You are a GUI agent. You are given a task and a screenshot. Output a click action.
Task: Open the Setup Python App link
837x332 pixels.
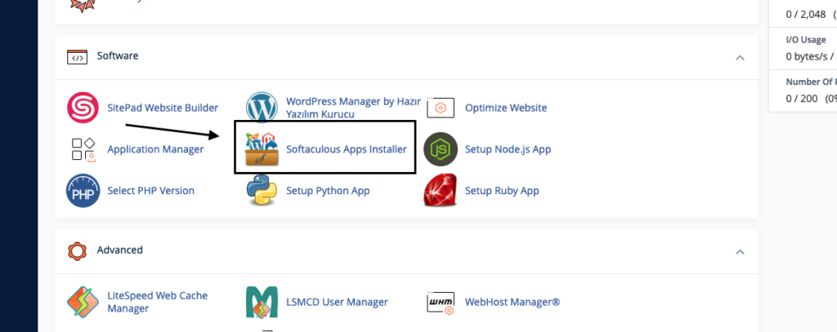[x=328, y=190]
